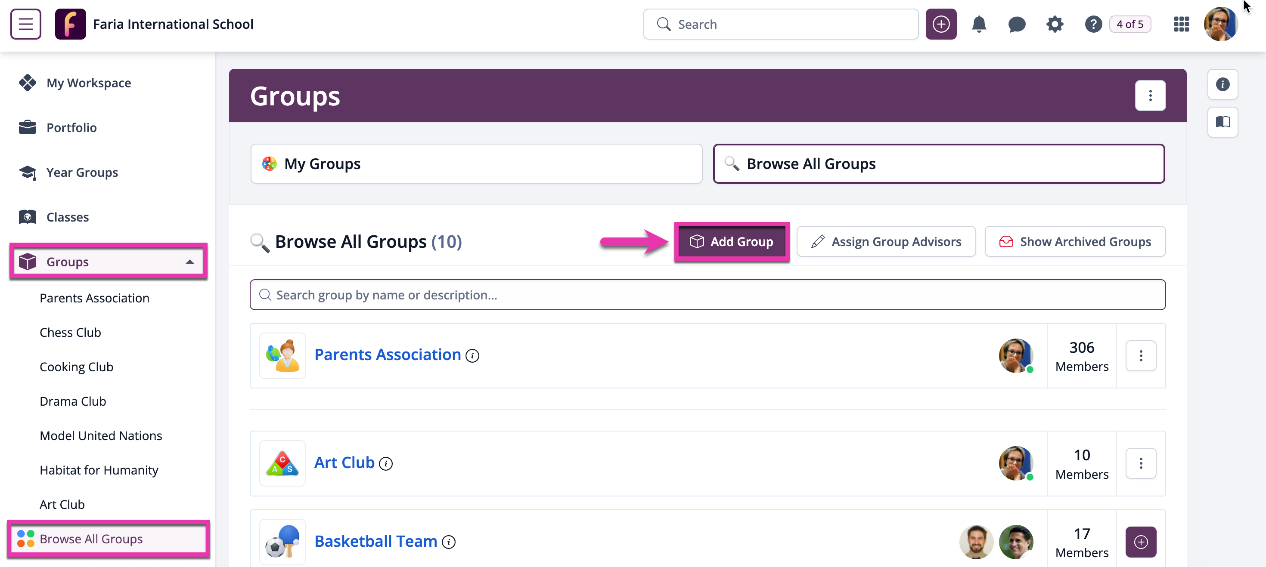The image size is (1266, 567).
Task: Open Parents Association row options menu
Action: (x=1140, y=355)
